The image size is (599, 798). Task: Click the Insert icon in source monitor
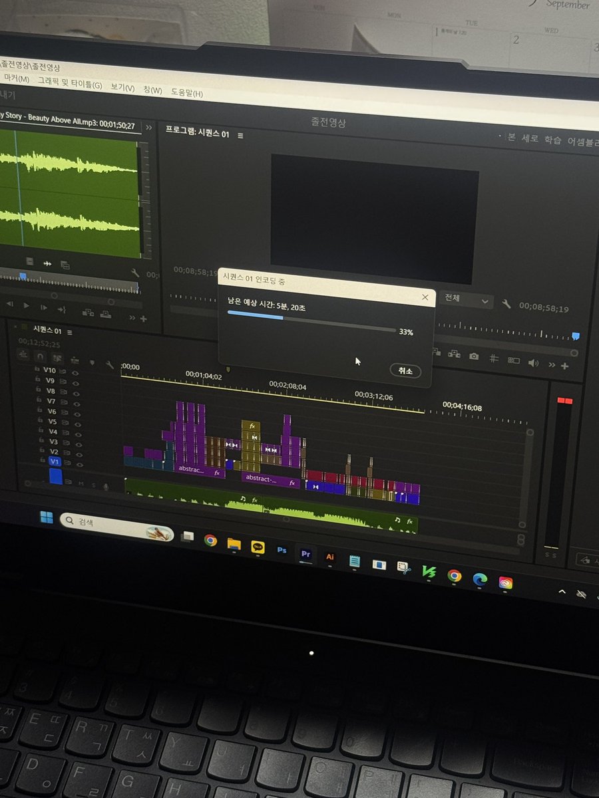(88, 313)
